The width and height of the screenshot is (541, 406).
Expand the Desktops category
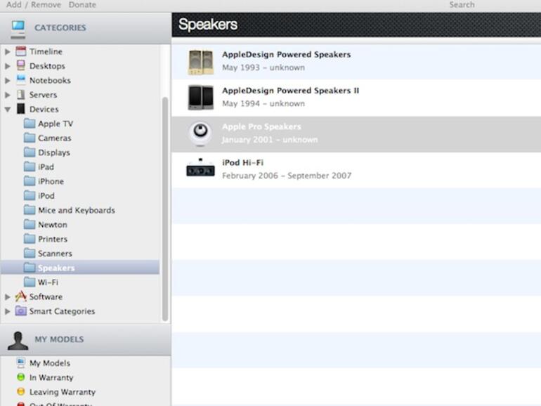coord(8,66)
